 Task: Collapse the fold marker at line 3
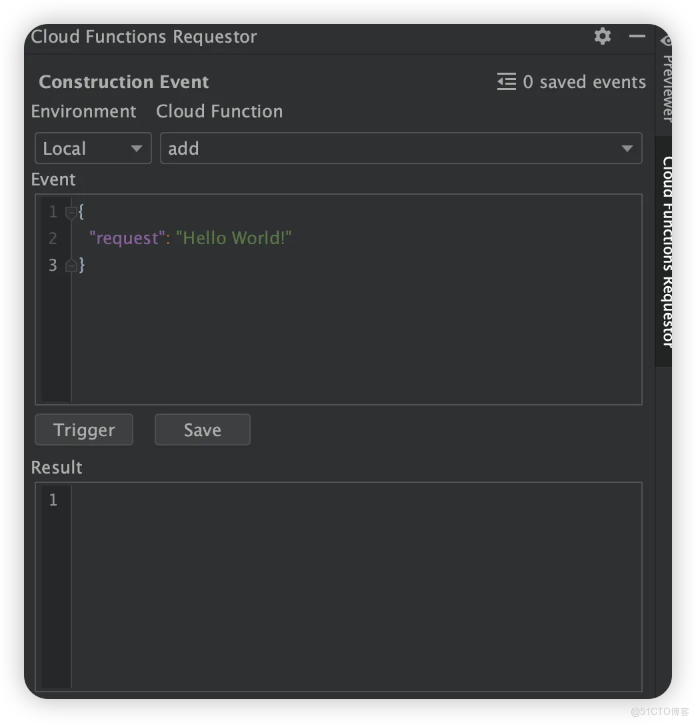tap(71, 265)
